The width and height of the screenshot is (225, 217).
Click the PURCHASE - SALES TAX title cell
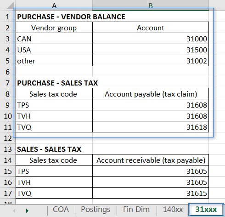click(54, 83)
